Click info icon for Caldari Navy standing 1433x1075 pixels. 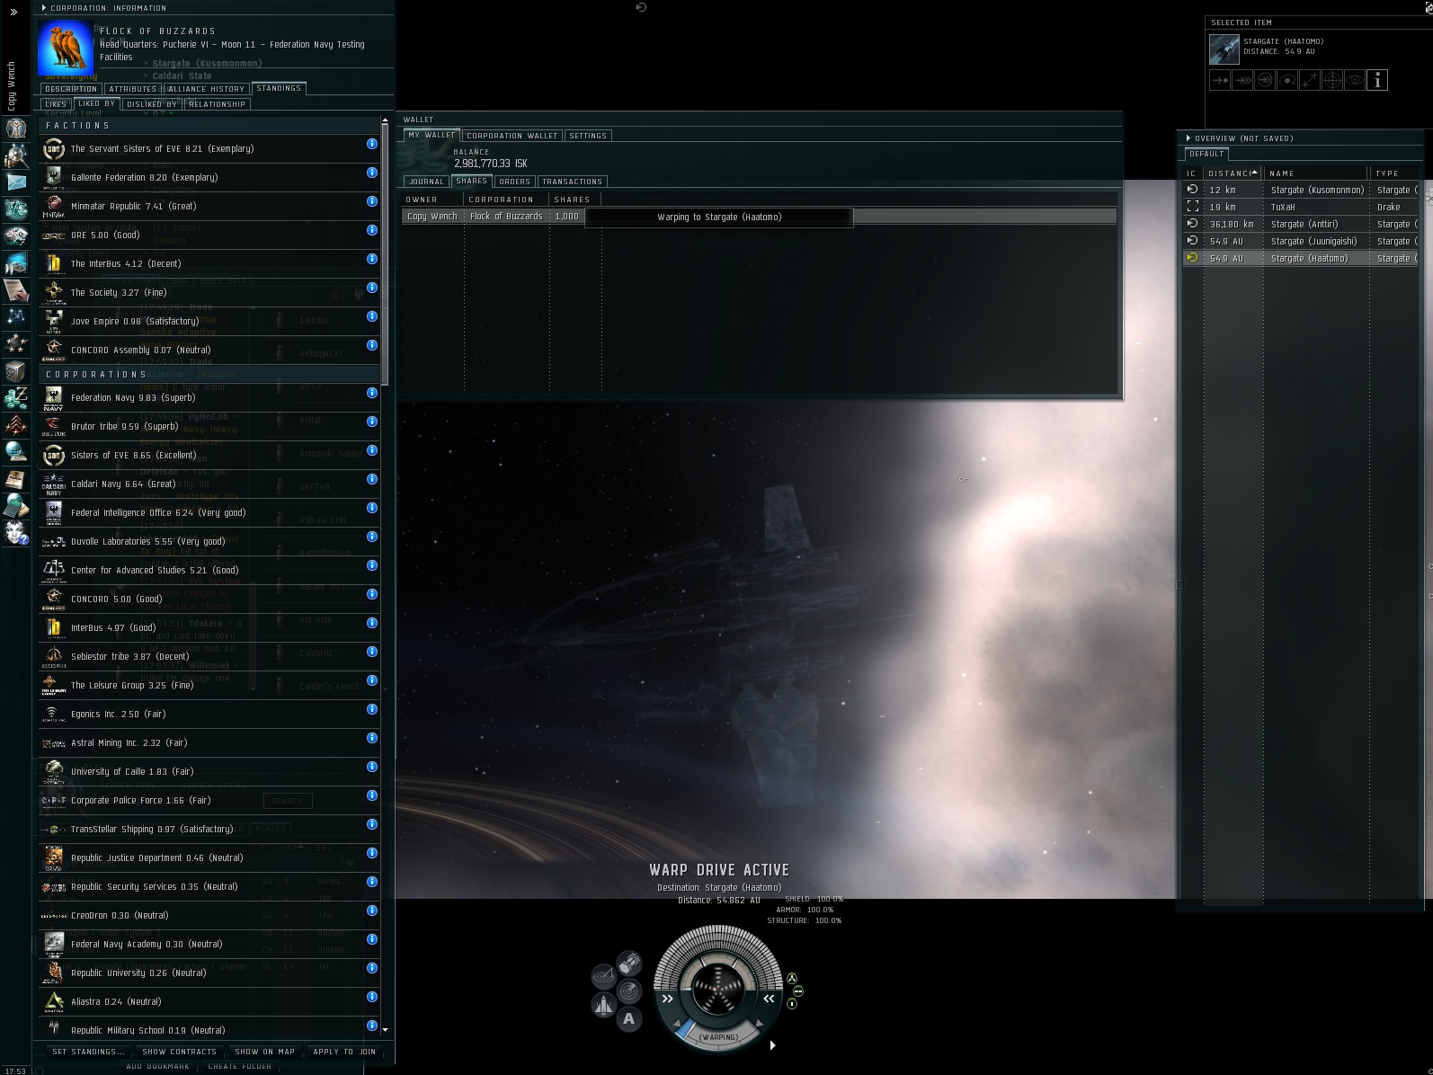point(372,479)
